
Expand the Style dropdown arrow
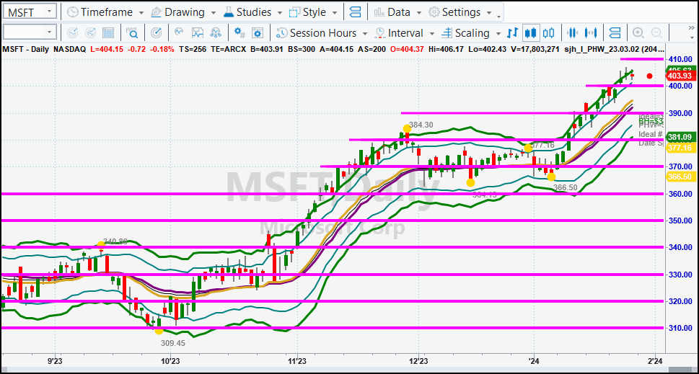click(335, 12)
